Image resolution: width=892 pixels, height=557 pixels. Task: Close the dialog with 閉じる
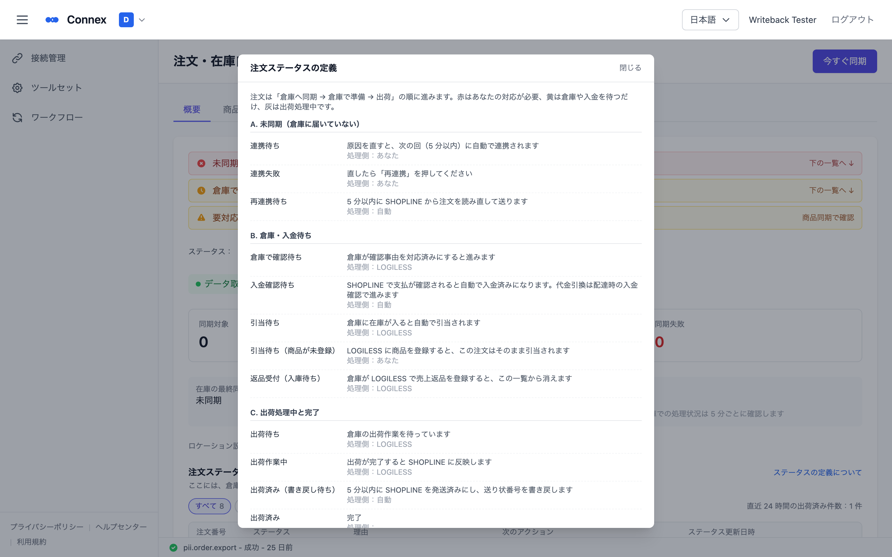pyautogui.click(x=630, y=68)
